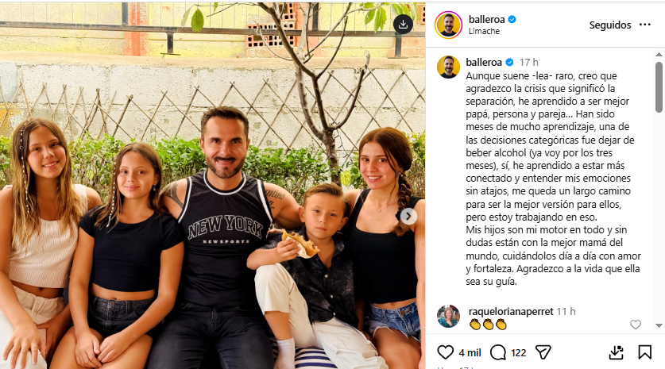Click the download-media icon beside the bookmark
This screenshot has height=369, width=665.
tap(616, 352)
